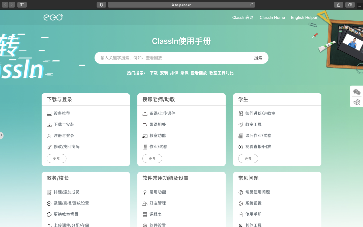Expand the collapsed panel via the left chevron

click(2, 135)
